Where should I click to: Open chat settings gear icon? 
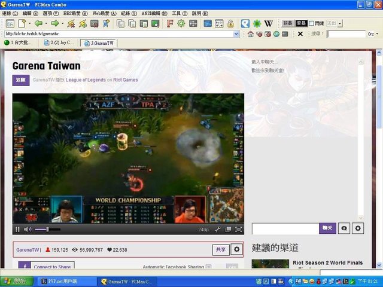358,228
